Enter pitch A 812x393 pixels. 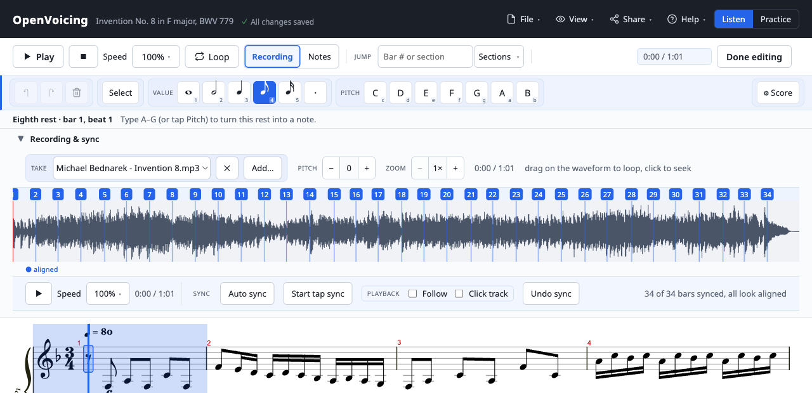click(x=502, y=93)
